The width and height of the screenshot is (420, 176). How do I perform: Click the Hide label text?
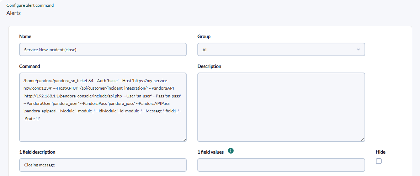[x=381, y=152]
